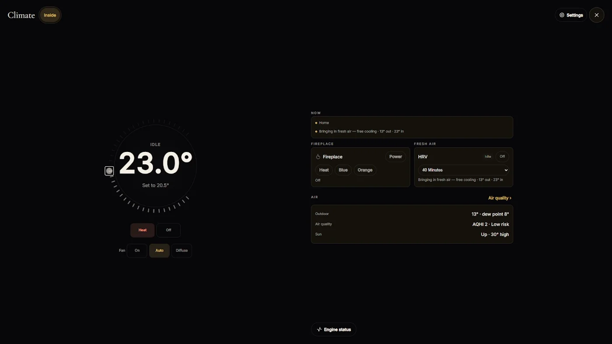
Task: Click the HRV Idle status label
Action: pyautogui.click(x=488, y=156)
